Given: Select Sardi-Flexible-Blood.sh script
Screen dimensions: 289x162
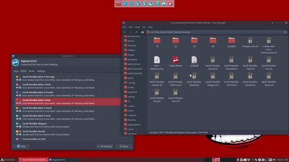Looking at the screenshot, I should pos(213,63).
